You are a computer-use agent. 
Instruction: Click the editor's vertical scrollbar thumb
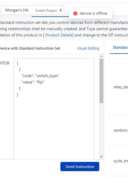coord(101,81)
